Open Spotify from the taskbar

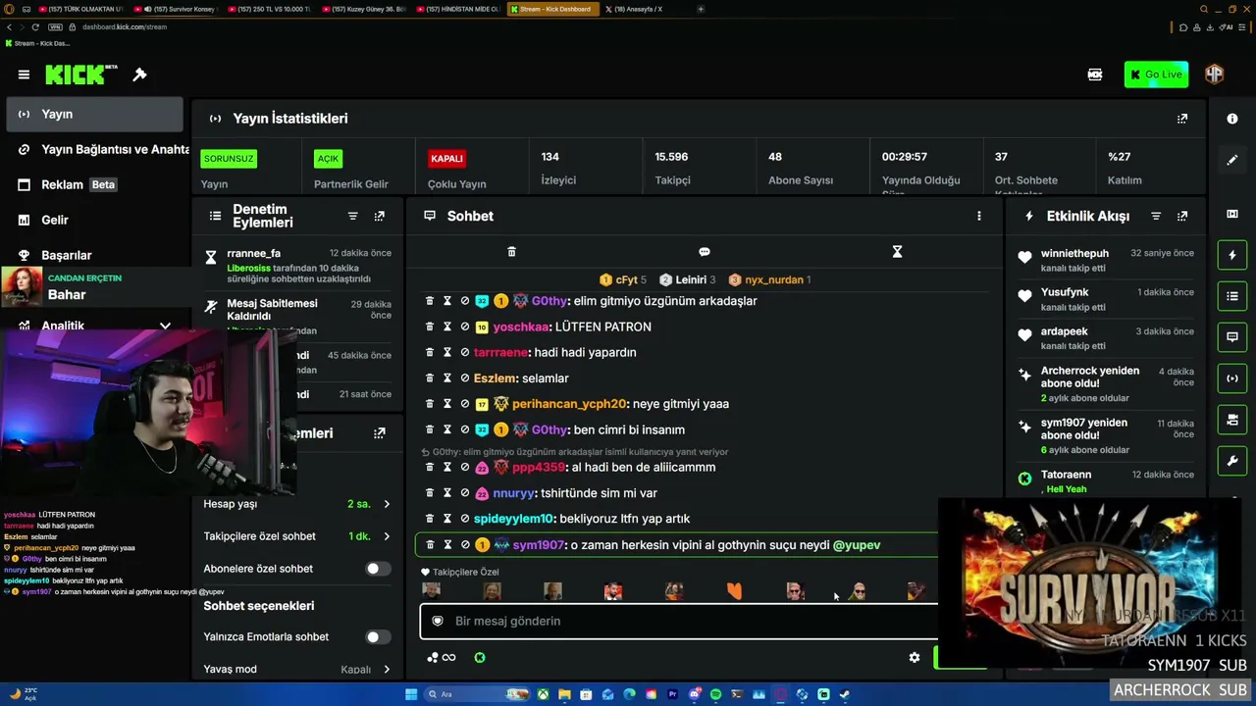click(715, 694)
